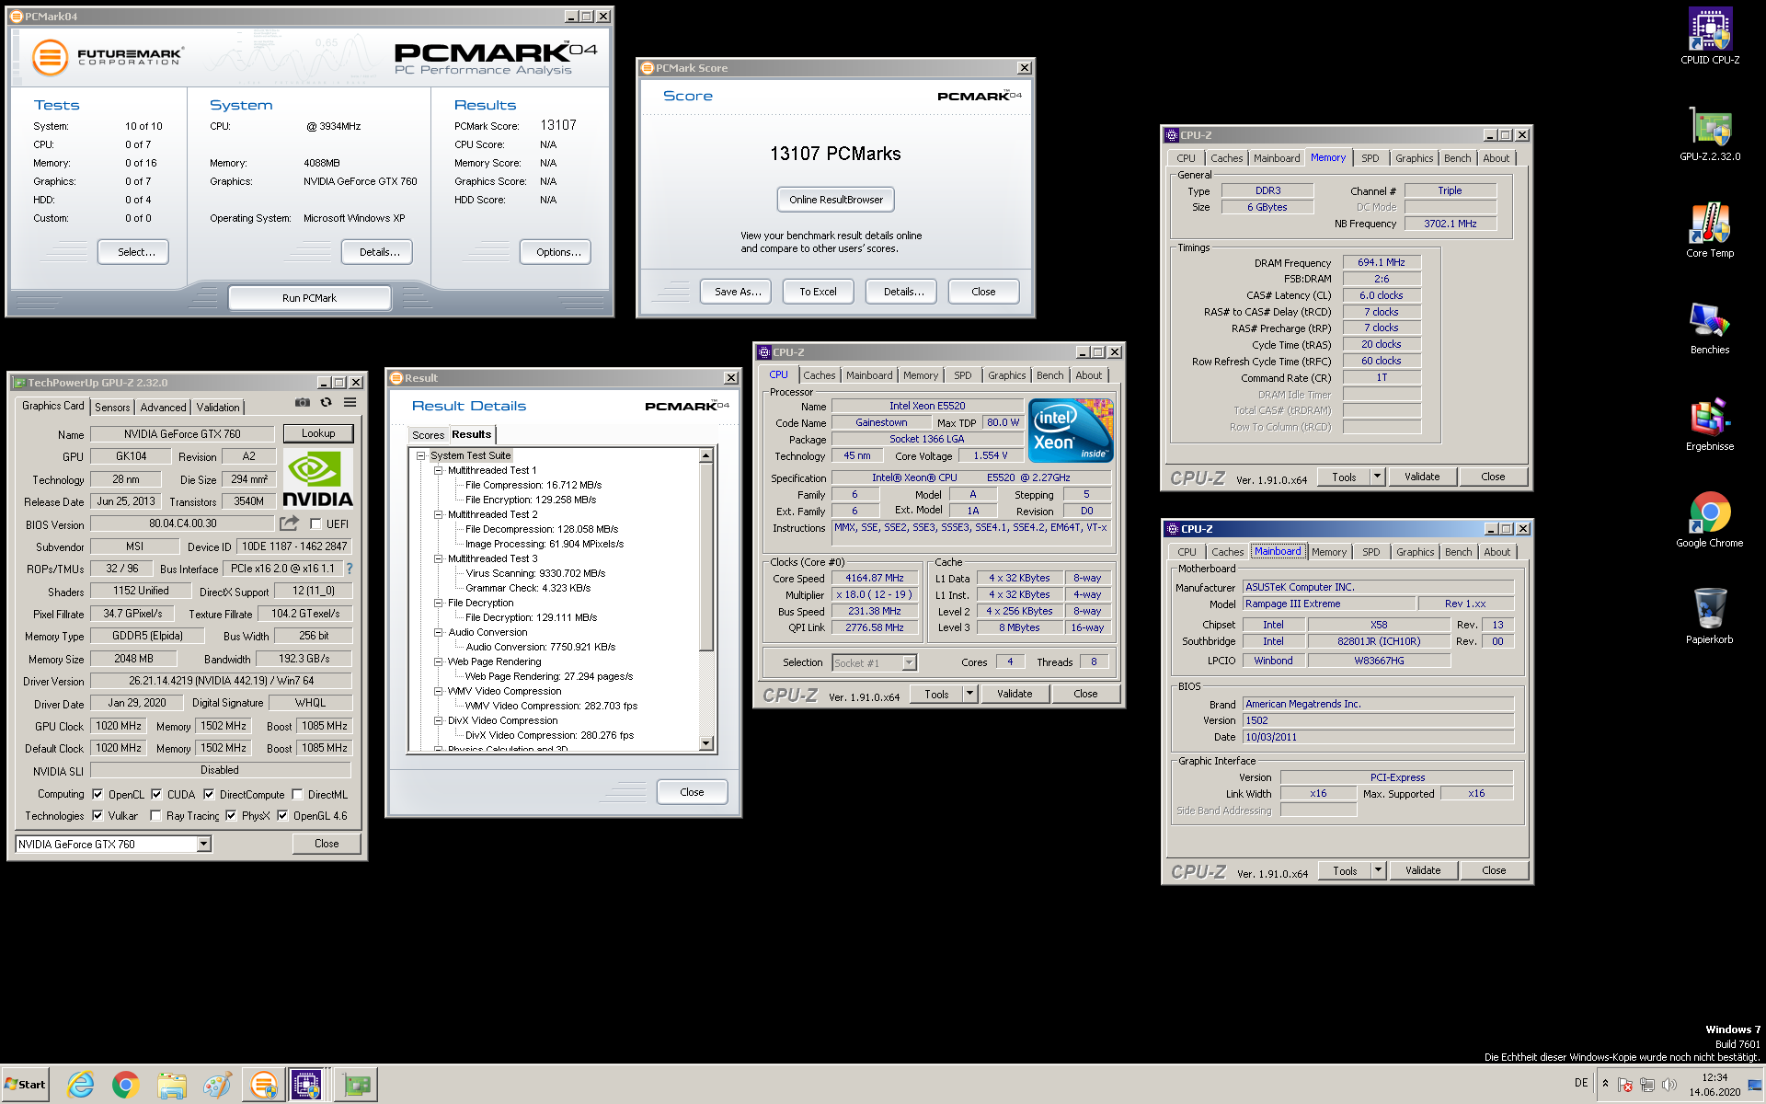Toggle the CUDA checkbox

tap(156, 795)
